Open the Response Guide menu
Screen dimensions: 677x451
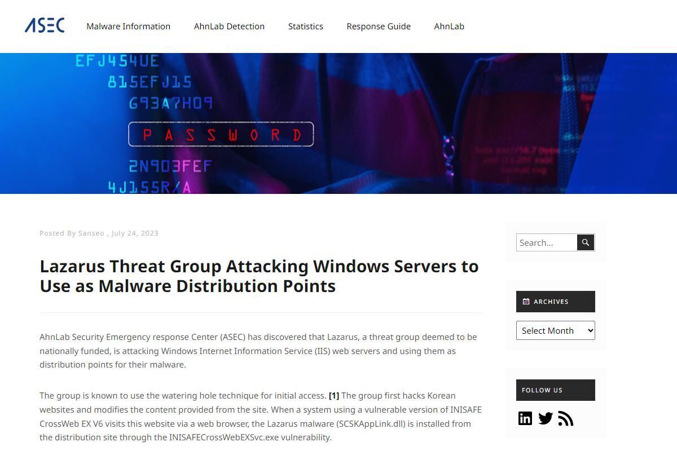click(x=379, y=26)
